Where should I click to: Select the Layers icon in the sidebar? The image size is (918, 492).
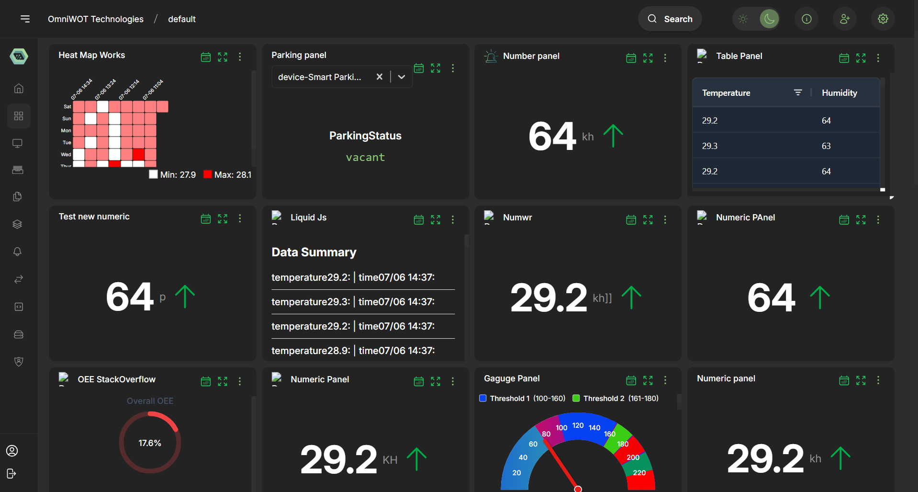click(18, 224)
